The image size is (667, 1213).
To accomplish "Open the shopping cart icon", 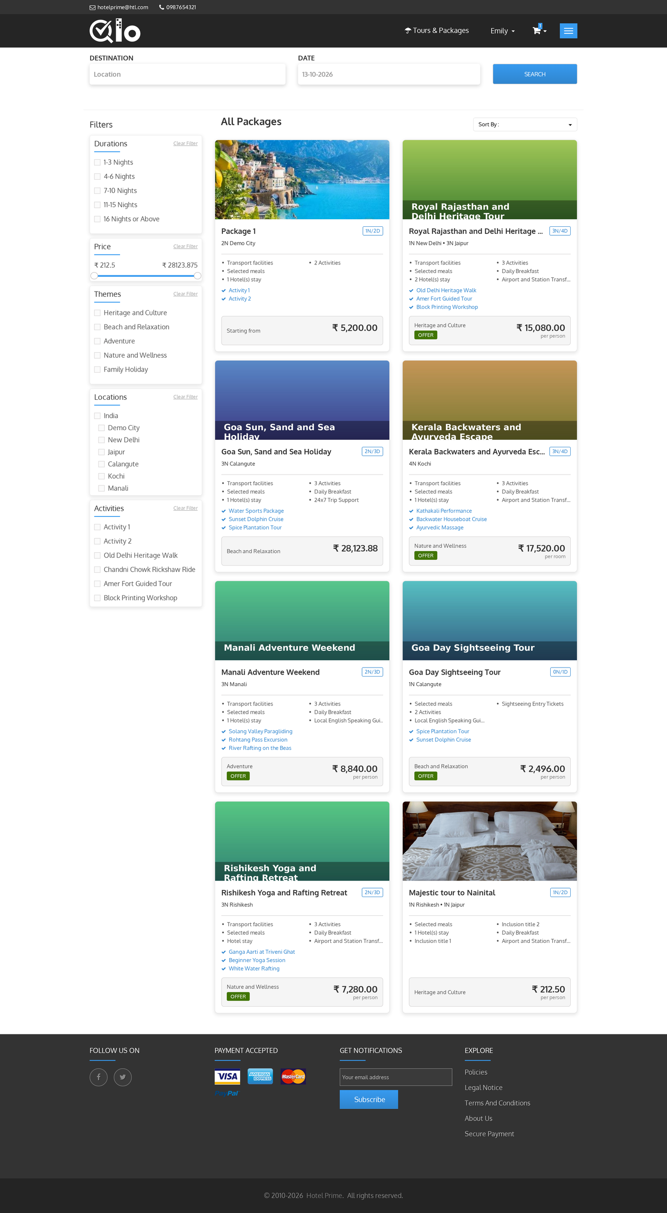I will pyautogui.click(x=537, y=30).
